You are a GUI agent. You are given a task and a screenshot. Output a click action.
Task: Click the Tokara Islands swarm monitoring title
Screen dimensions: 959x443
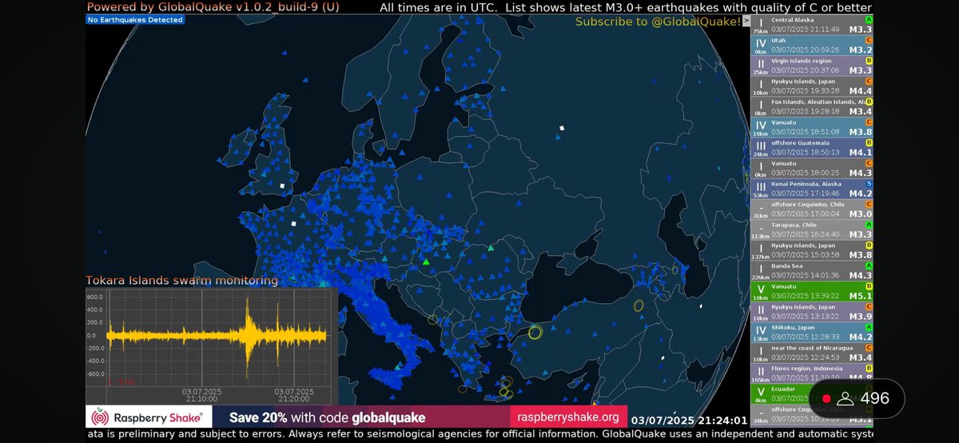[x=181, y=281]
